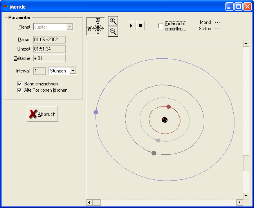Viewport: 254px width, 208px height.
Task: Click the Intervall label
Action: coord(23,71)
